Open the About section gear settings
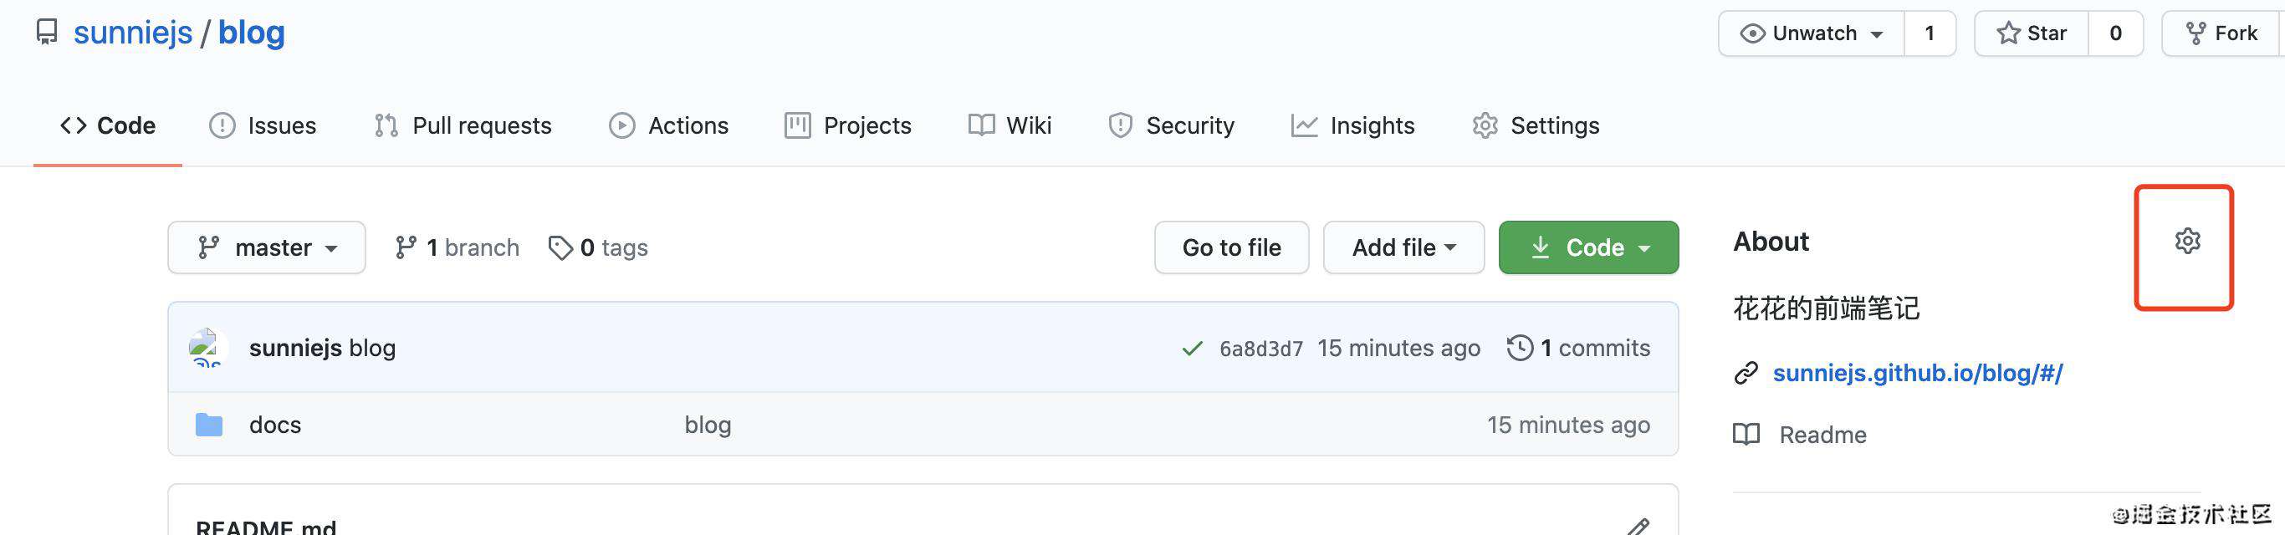 (x=2187, y=241)
